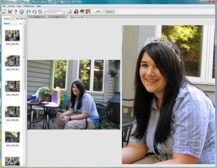Switch to the Before tab
217x168 pixels.
tap(37, 17)
